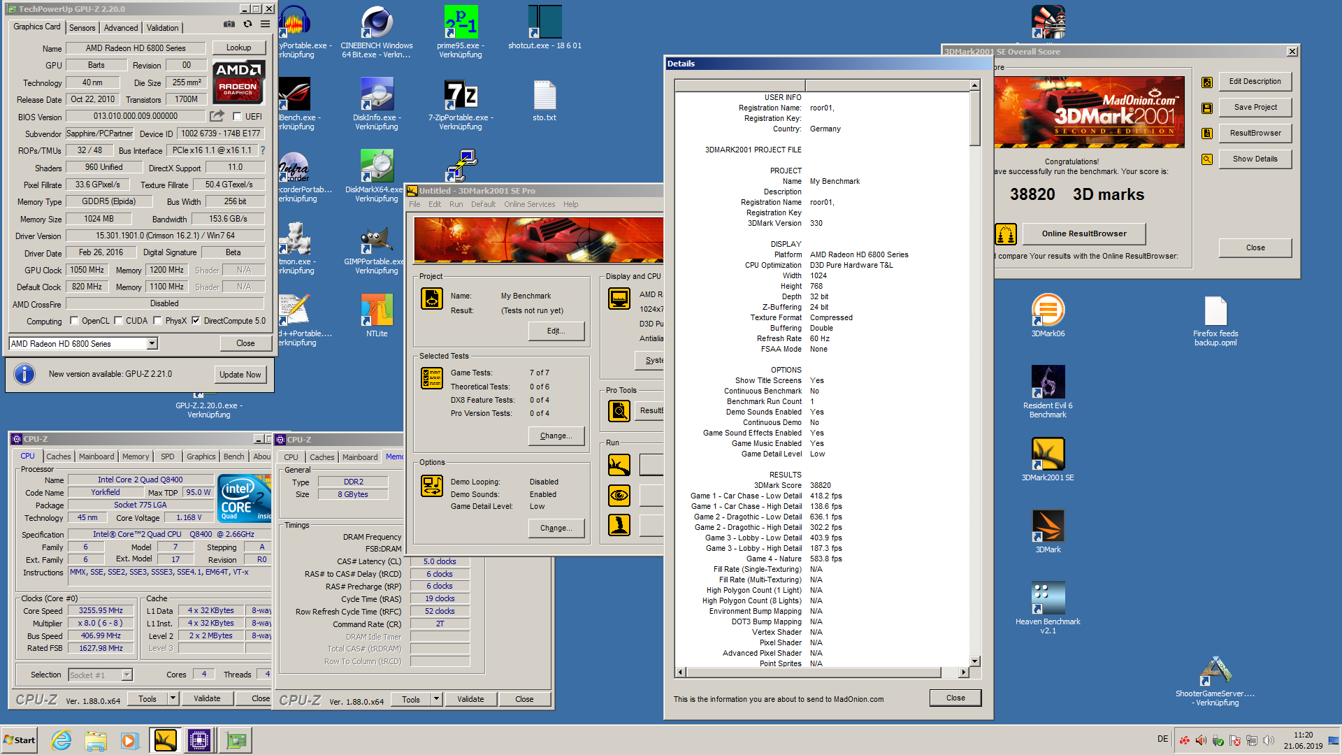Click the Close button in the Details window

pyautogui.click(x=955, y=698)
